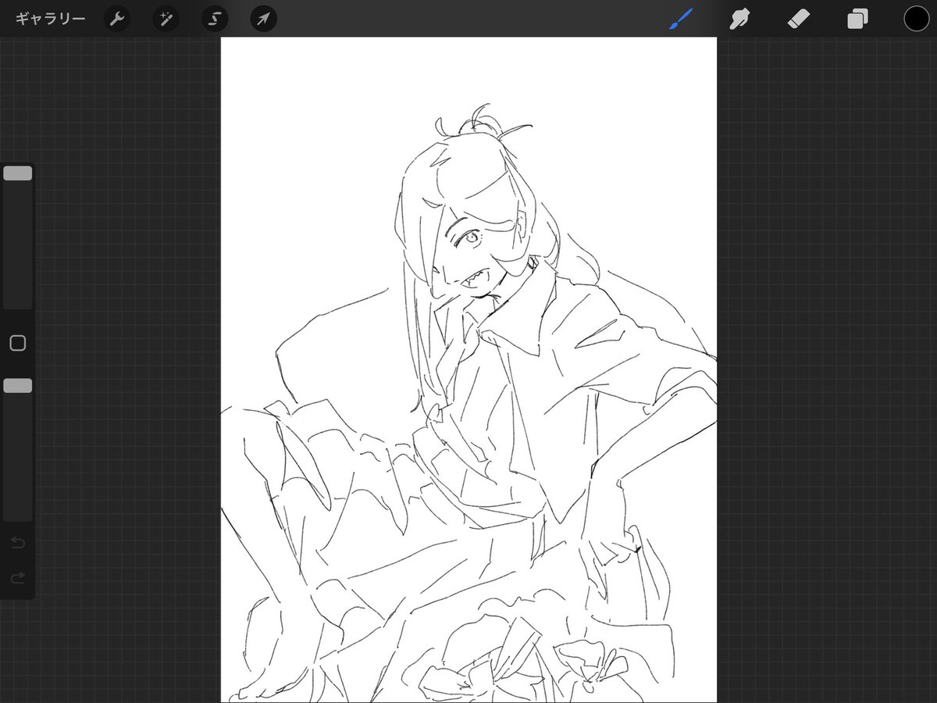Open the black color picker circle
Image resolution: width=937 pixels, height=703 pixels.
click(x=917, y=19)
